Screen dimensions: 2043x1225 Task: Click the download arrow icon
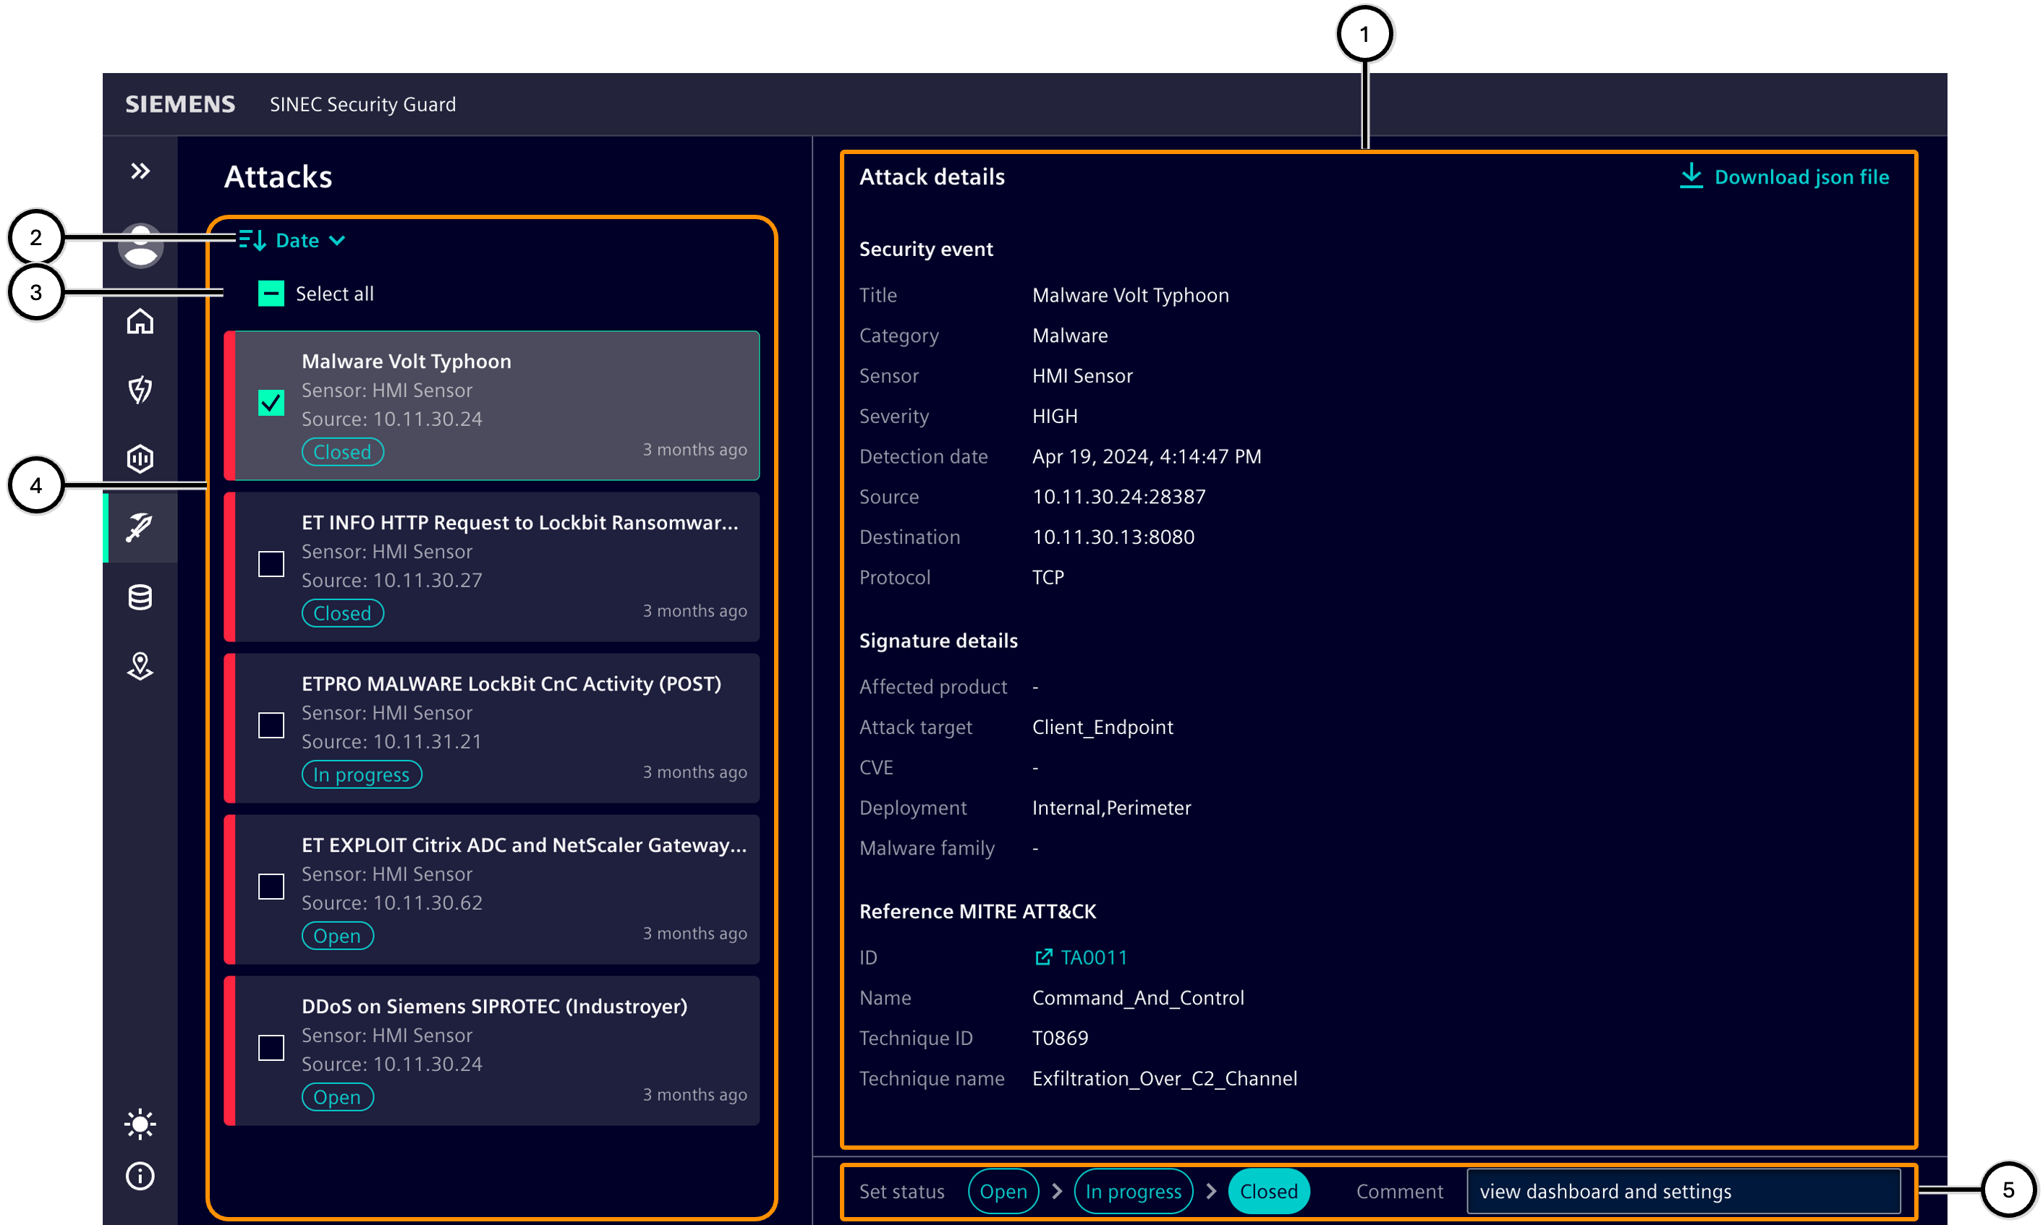pyautogui.click(x=1691, y=176)
